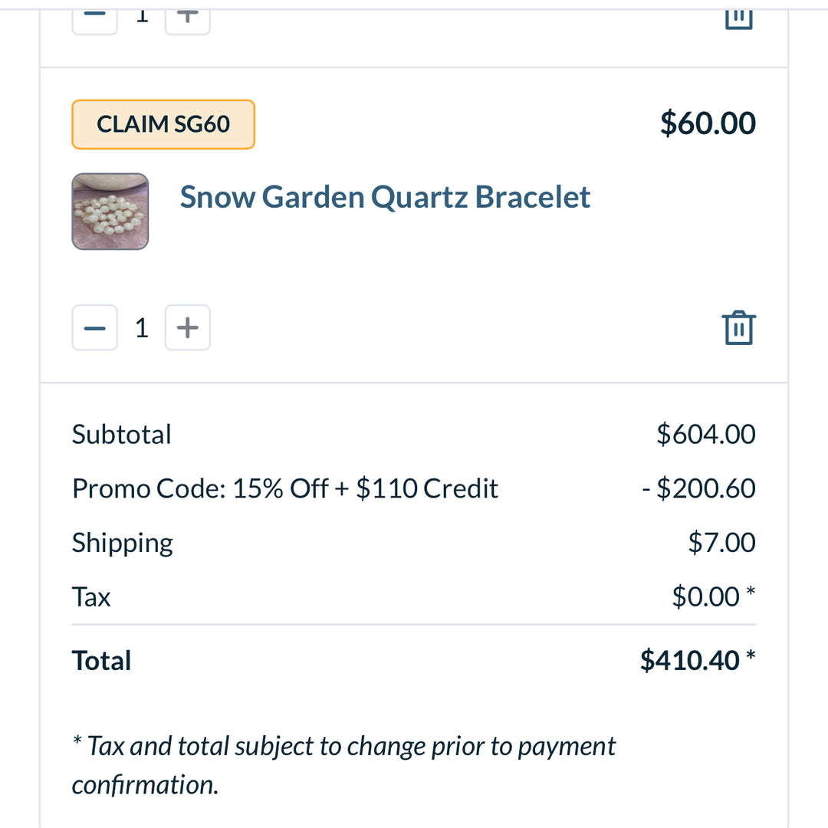Tap the Snow Garden bracelet thumbnail image

(x=110, y=212)
